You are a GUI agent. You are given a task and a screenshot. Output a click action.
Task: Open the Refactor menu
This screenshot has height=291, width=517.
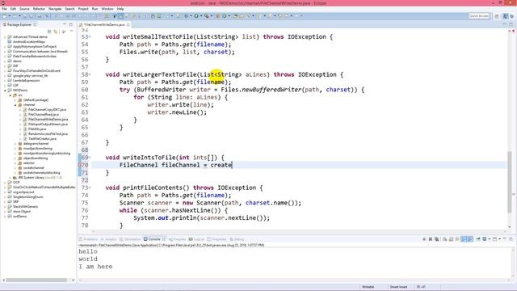39,9
